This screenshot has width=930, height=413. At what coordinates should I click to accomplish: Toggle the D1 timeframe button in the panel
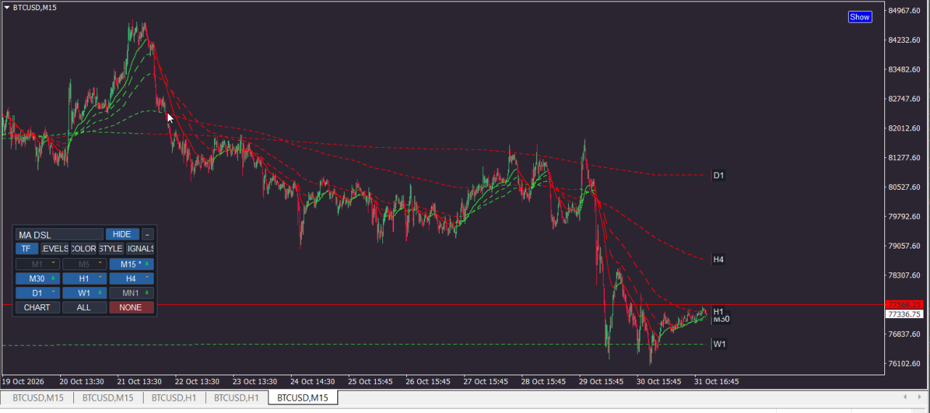click(37, 293)
